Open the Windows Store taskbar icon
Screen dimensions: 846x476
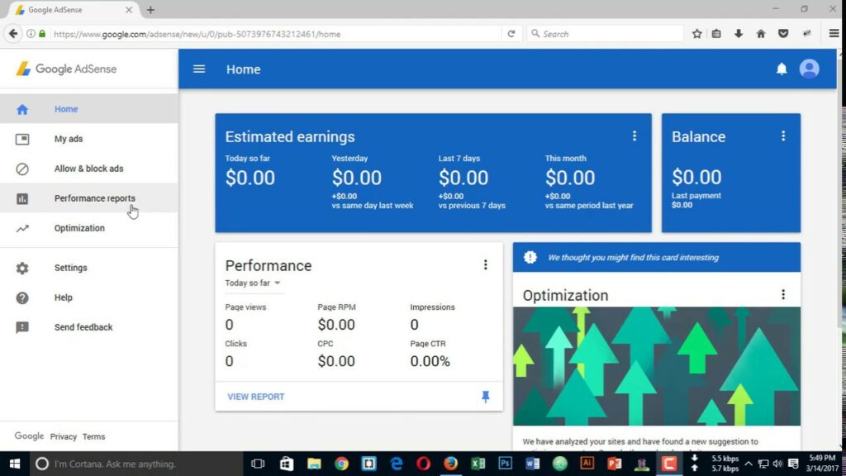coord(287,464)
